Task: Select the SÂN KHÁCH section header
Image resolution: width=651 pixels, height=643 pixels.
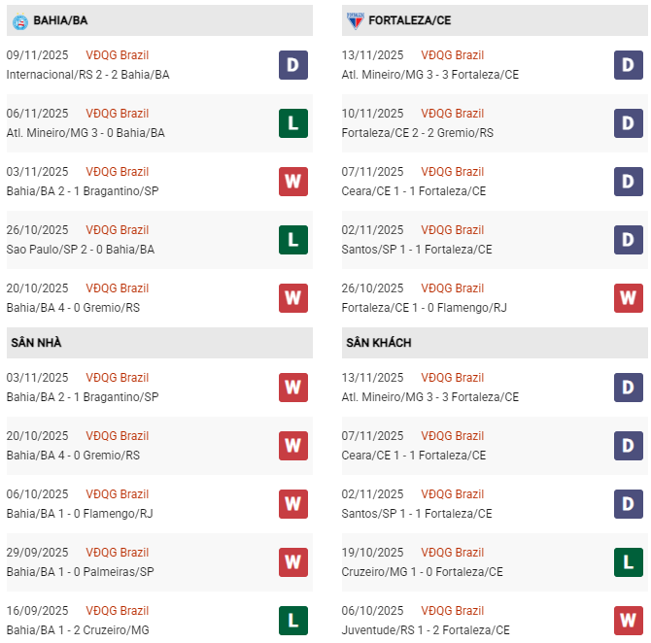Action: pos(378,343)
